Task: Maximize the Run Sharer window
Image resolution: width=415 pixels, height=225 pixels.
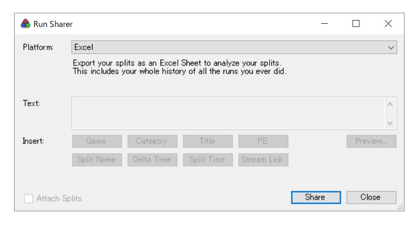Action: pyautogui.click(x=356, y=24)
